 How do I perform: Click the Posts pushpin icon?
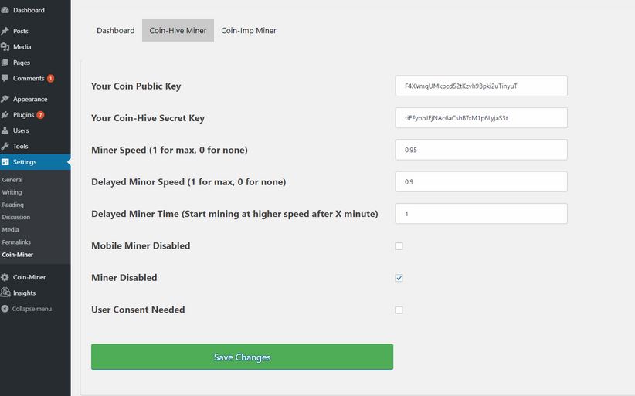click(5, 31)
